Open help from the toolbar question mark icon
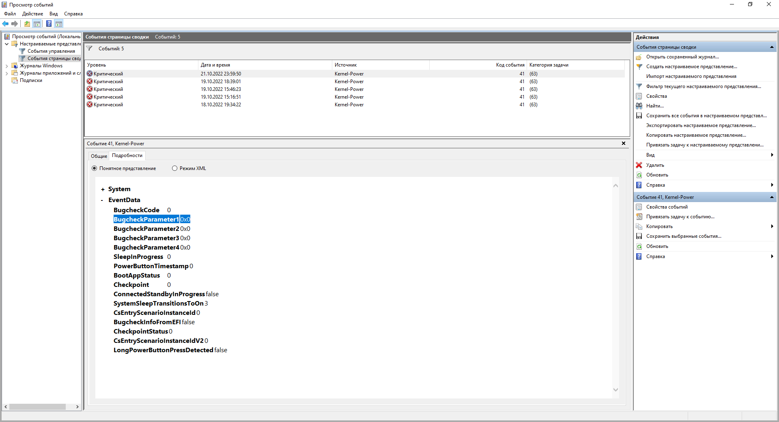The image size is (779, 422). pyautogui.click(x=49, y=24)
